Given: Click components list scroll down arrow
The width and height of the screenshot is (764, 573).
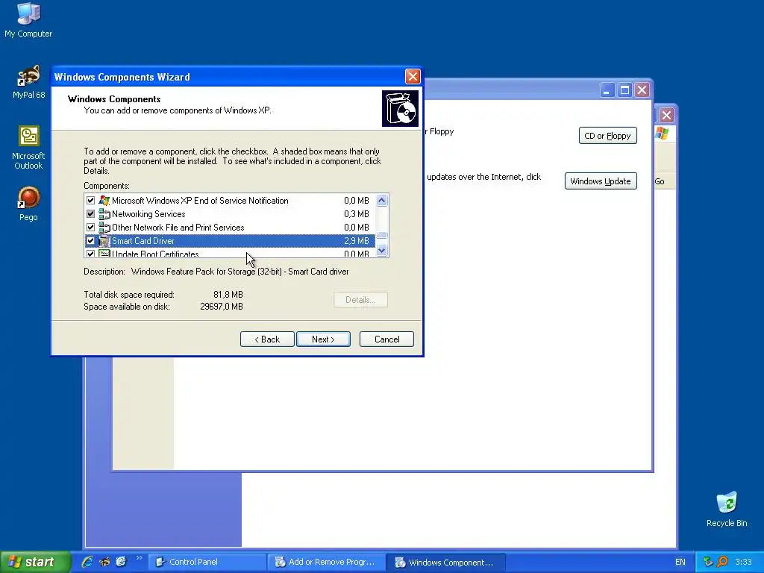Looking at the screenshot, I should coord(381,251).
